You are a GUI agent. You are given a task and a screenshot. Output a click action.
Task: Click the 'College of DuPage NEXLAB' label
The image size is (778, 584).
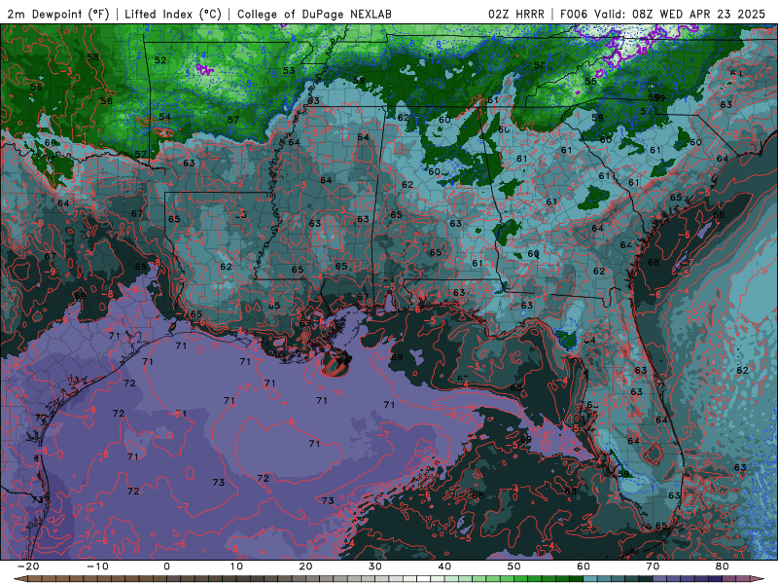tap(314, 14)
